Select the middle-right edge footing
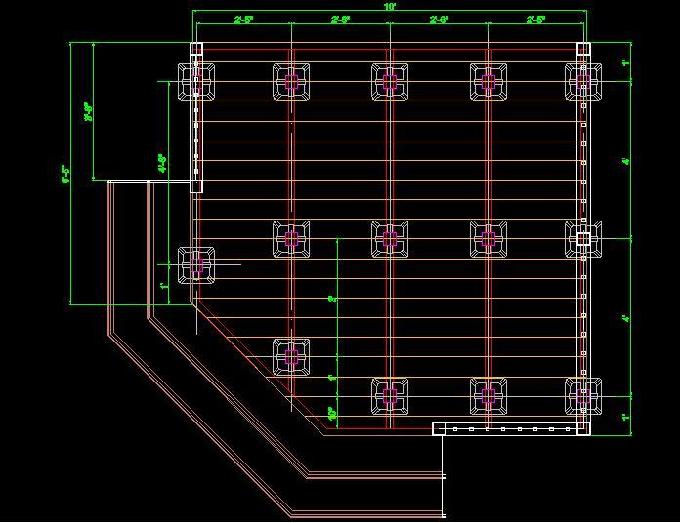 coord(583,238)
